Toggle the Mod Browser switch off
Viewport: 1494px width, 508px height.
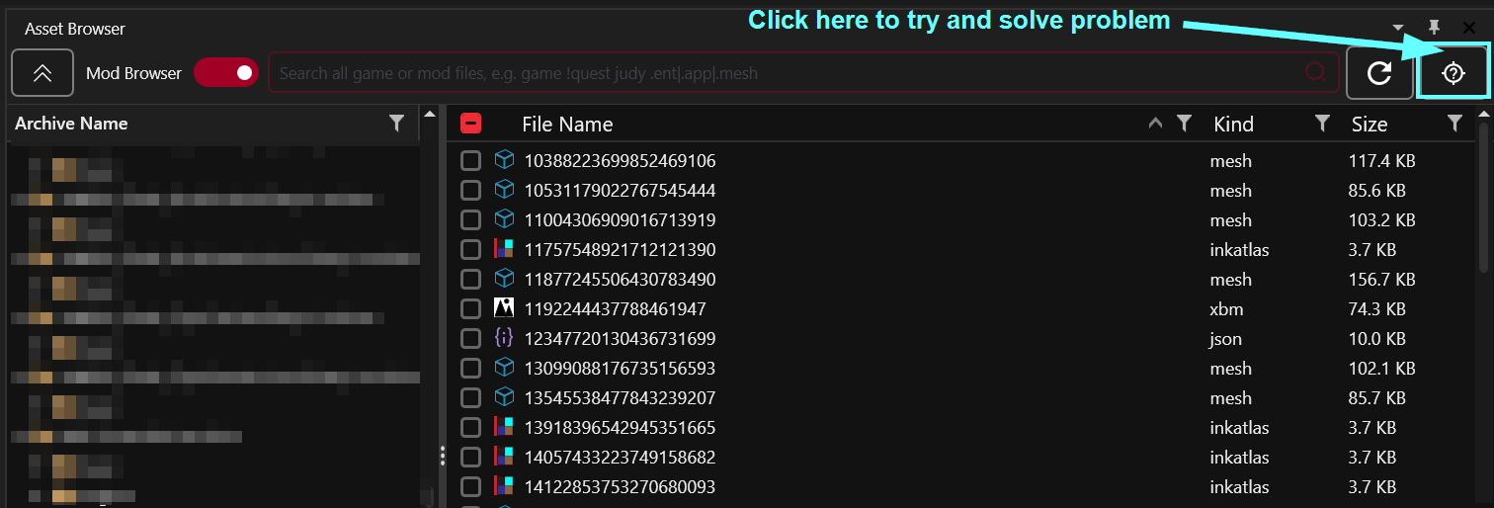click(x=225, y=73)
